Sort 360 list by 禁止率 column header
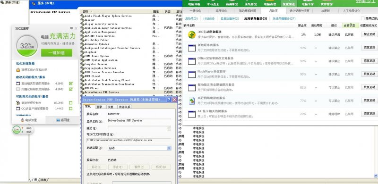 (x=302, y=25)
